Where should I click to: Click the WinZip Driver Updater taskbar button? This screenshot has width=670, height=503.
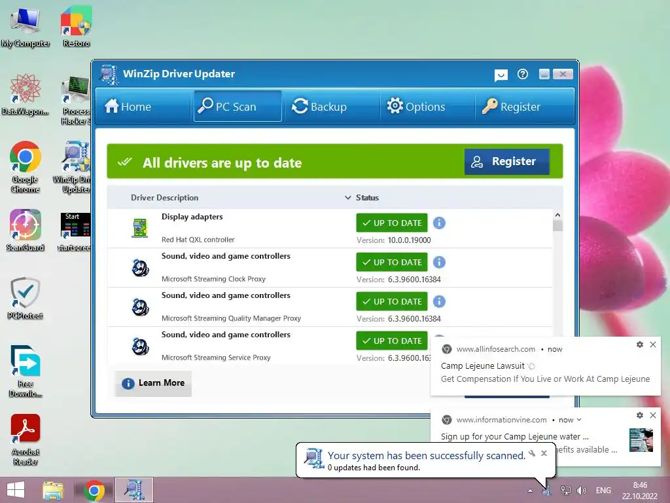(134, 490)
